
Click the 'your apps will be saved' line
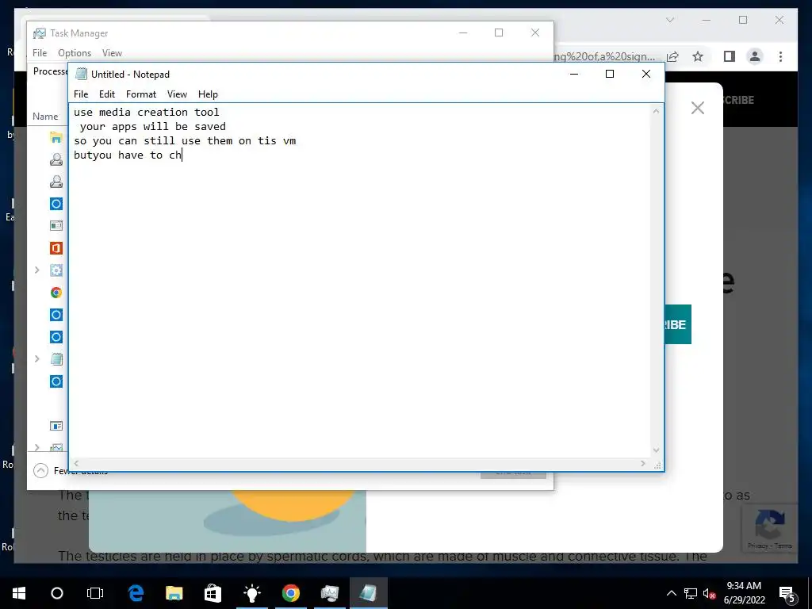(x=153, y=126)
